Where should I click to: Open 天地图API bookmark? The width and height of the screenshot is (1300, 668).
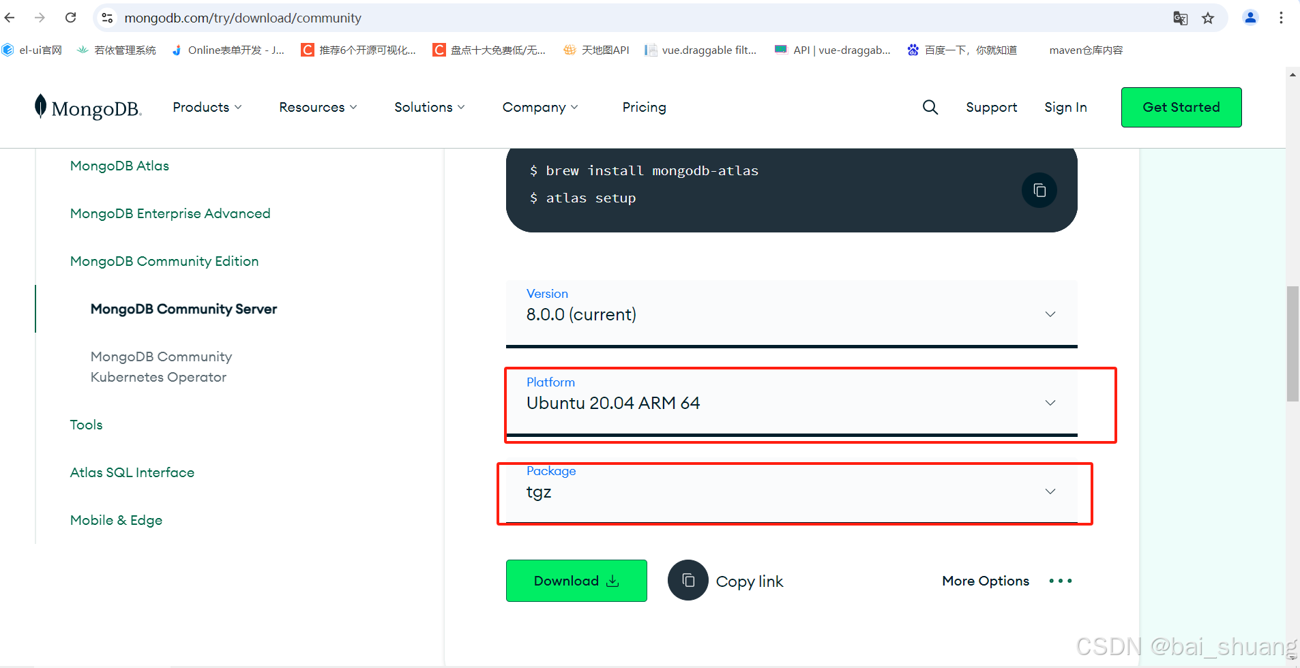(597, 50)
